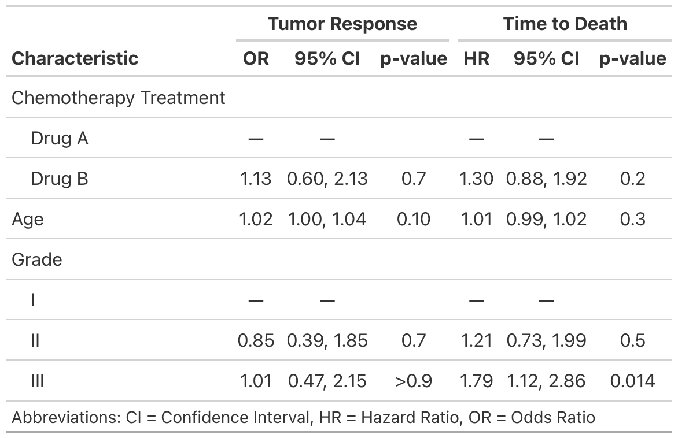Click the Abbreviations footnote text
The image size is (678, 438).
click(x=303, y=417)
